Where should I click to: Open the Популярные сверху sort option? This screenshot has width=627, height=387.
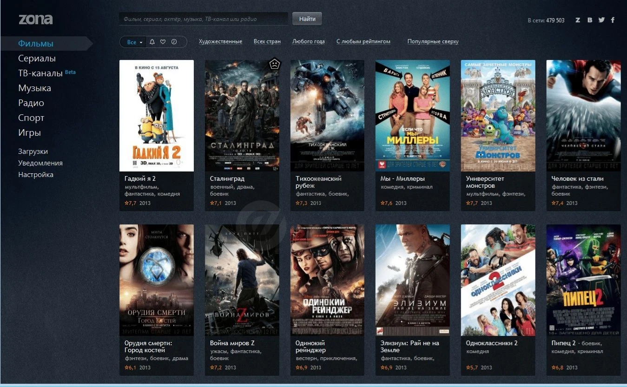point(433,41)
